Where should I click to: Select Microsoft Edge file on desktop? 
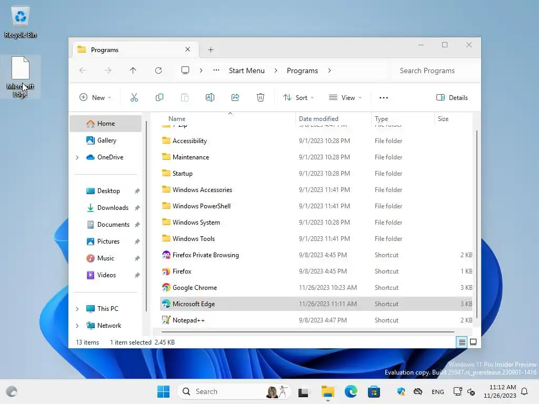[21, 77]
